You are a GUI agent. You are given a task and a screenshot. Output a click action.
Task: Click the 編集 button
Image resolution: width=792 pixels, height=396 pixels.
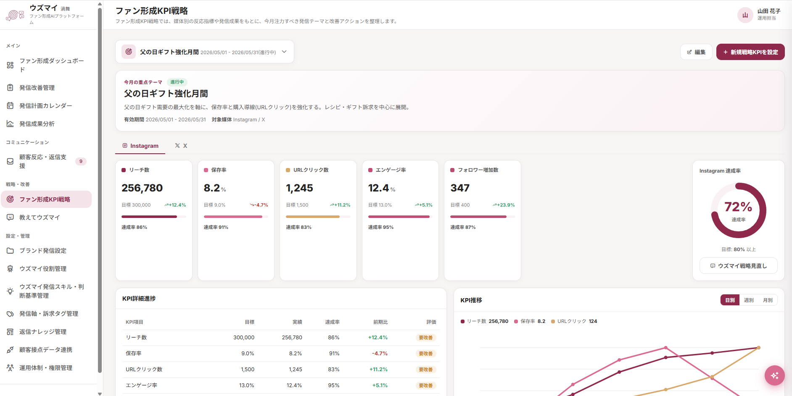696,52
